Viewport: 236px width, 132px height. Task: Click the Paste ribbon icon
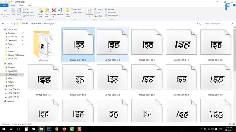pos(19,12)
